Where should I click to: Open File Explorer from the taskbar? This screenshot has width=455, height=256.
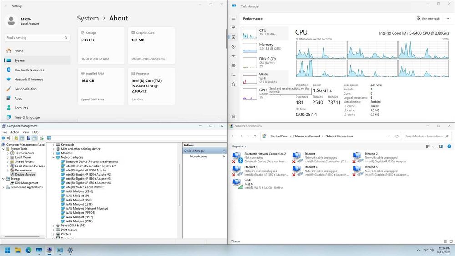(18, 250)
